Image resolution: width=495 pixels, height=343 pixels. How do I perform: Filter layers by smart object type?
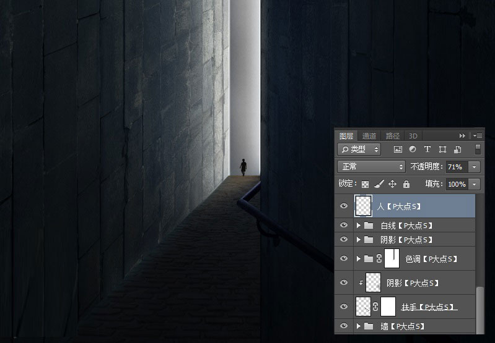[457, 150]
